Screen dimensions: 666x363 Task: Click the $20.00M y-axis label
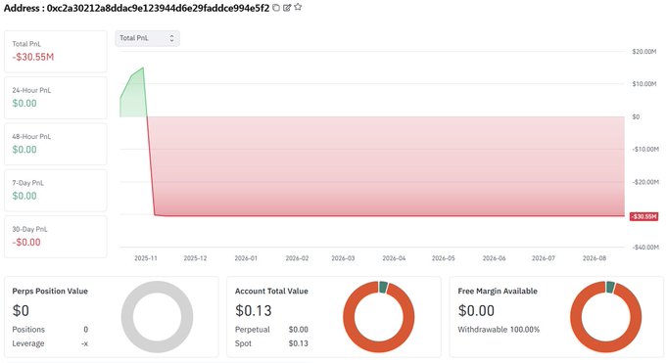(643, 52)
